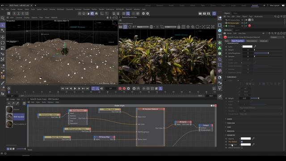Viewport: 286px width, 161px height.
Task: Switch to the Optimizations tab
Action: 252,41
